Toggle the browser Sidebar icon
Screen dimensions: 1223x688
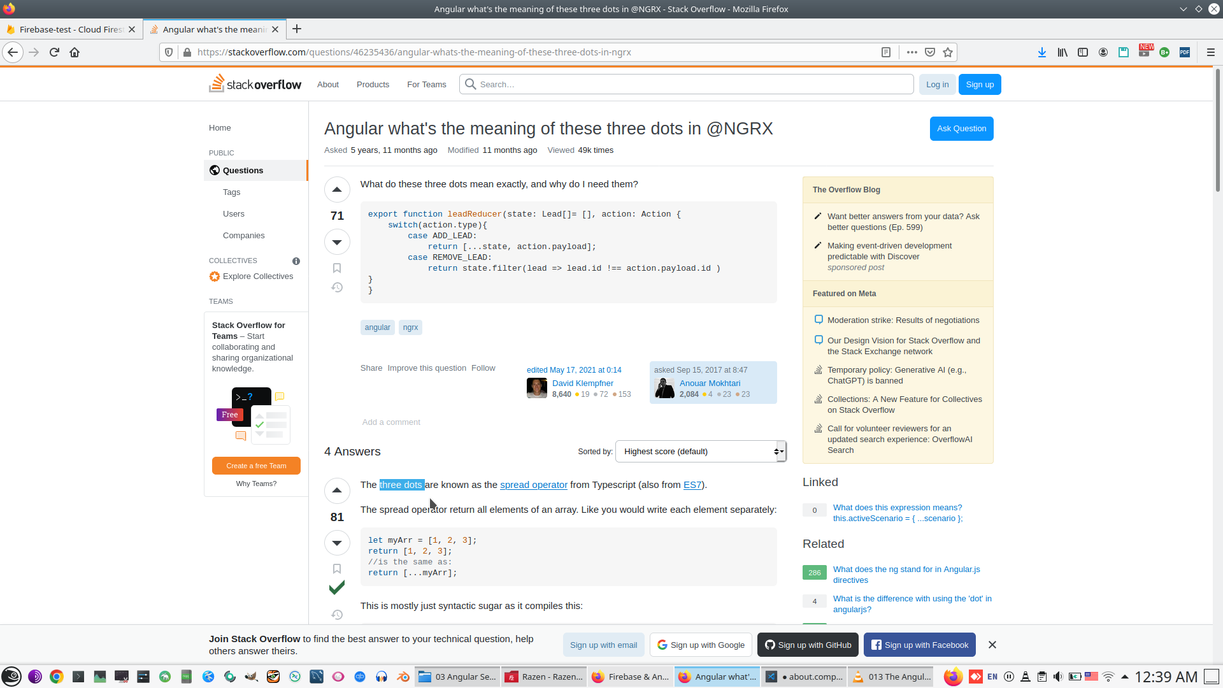click(1083, 52)
